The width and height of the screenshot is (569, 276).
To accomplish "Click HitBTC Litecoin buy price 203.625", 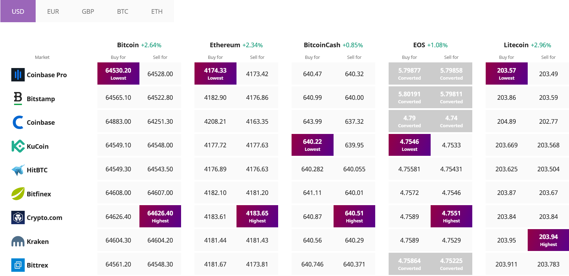I will (507, 169).
